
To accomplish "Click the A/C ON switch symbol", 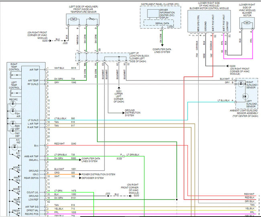I will pos(16,156).
